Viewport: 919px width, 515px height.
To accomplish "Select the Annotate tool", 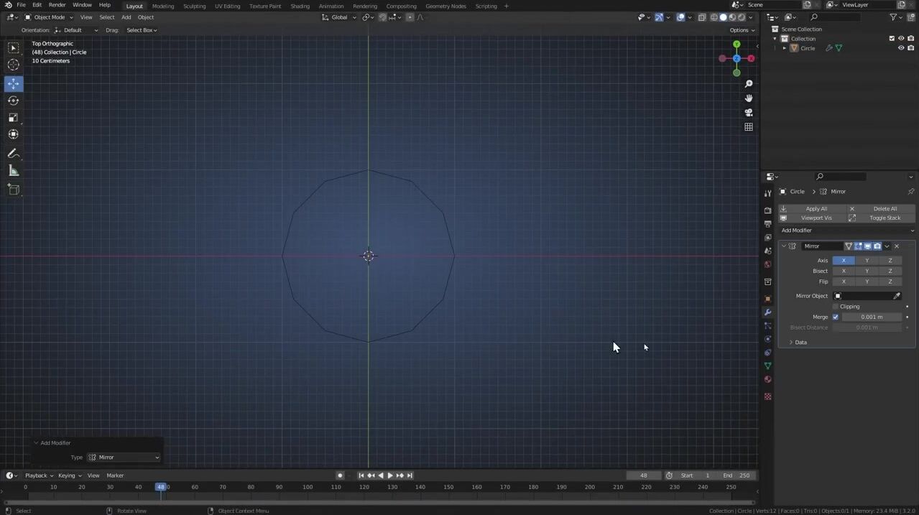I will point(13,154).
